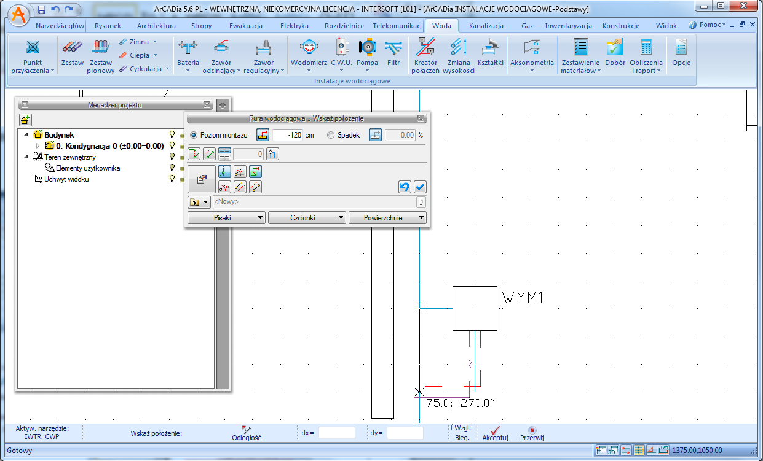Screen dimensions: 763x461
Task: Click the Punkt przyłączenia tool icon
Action: [33, 47]
